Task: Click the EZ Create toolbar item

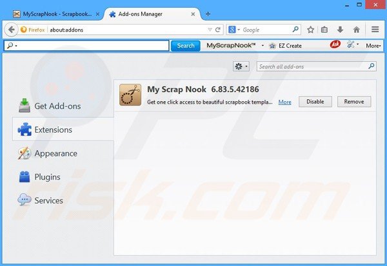Action: pyautogui.click(x=286, y=46)
